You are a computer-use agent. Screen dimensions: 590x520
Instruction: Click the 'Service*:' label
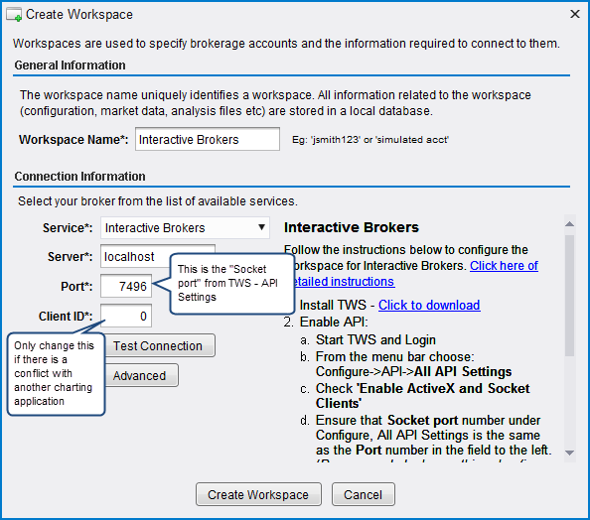68,228
